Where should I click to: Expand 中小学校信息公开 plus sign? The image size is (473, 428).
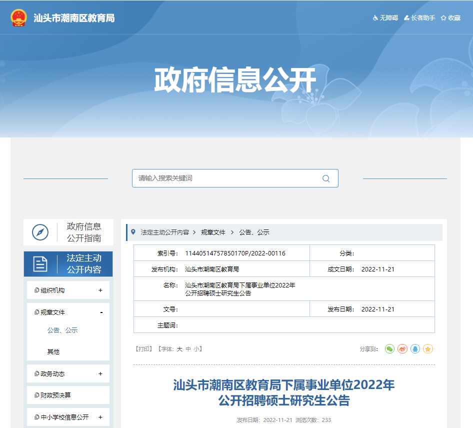click(100, 417)
